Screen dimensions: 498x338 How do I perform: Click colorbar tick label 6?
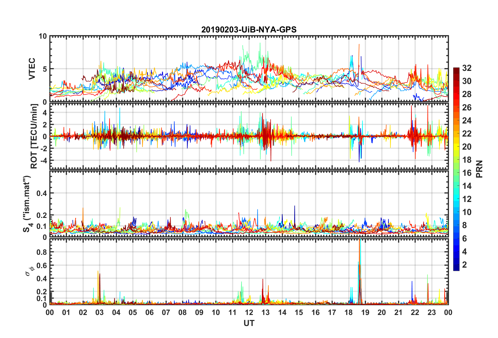click(x=464, y=238)
